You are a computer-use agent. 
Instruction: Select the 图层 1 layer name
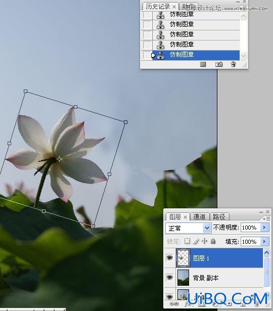[x=201, y=258]
